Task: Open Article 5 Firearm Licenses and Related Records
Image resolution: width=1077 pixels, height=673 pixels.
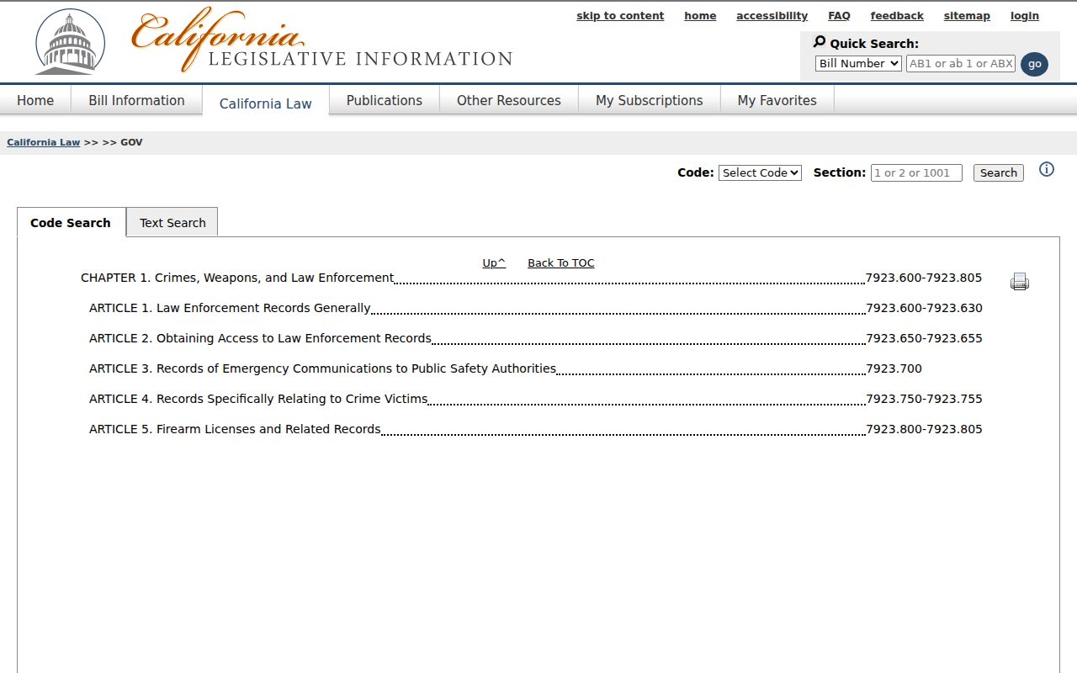Action: pyautogui.click(x=235, y=429)
